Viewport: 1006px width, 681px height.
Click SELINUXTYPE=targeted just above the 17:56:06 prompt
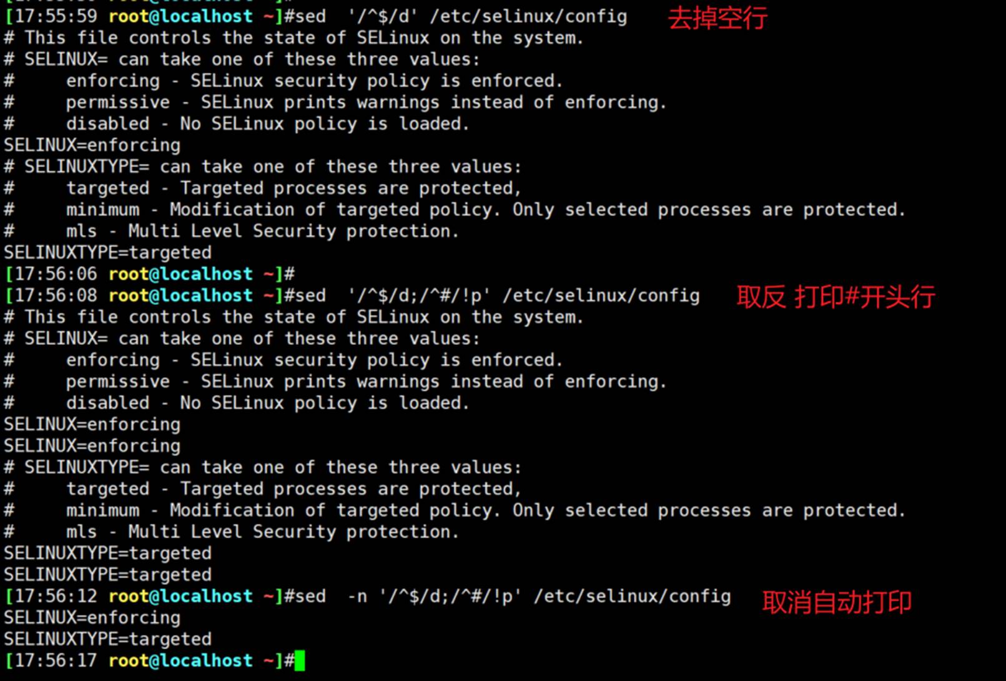pyautogui.click(x=107, y=253)
